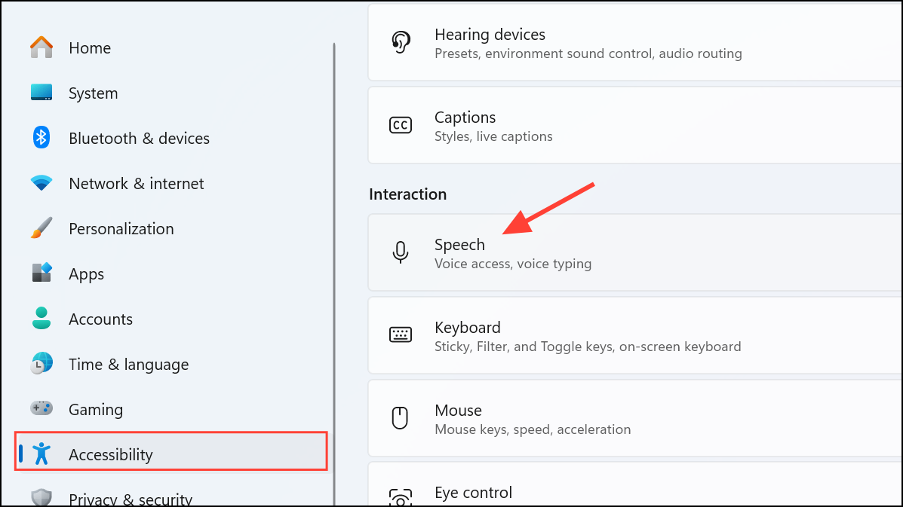The width and height of the screenshot is (903, 507).
Task: Click the Mouse icon
Action: [x=400, y=418]
